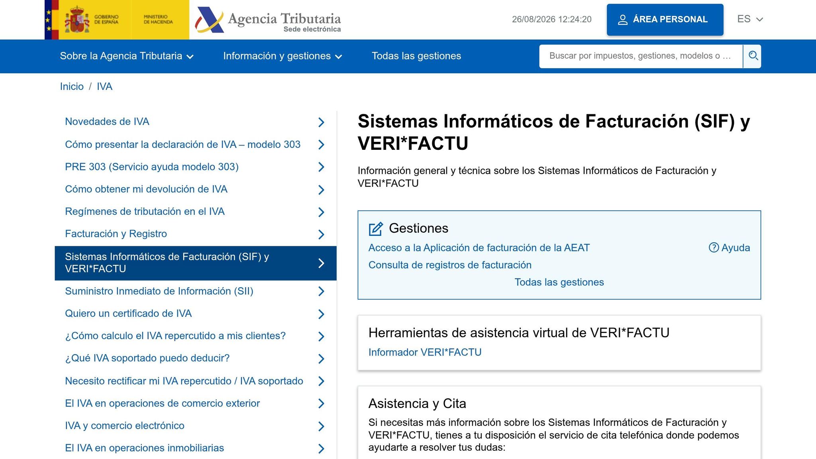This screenshot has height=459, width=816.
Task: Open Todas las gestiones in navigation bar
Action: tap(416, 56)
